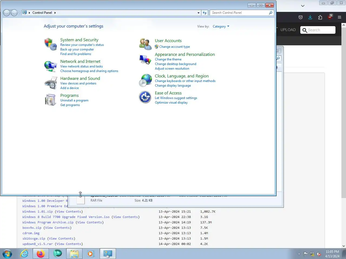Open System and Security shield icon

tap(51, 44)
